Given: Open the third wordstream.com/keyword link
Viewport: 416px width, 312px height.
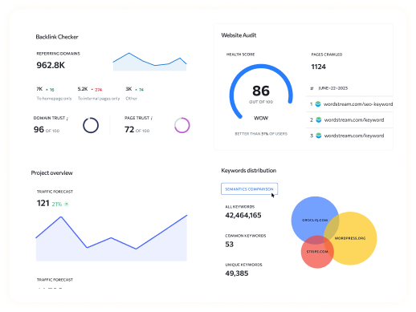Looking at the screenshot, I should point(354,136).
